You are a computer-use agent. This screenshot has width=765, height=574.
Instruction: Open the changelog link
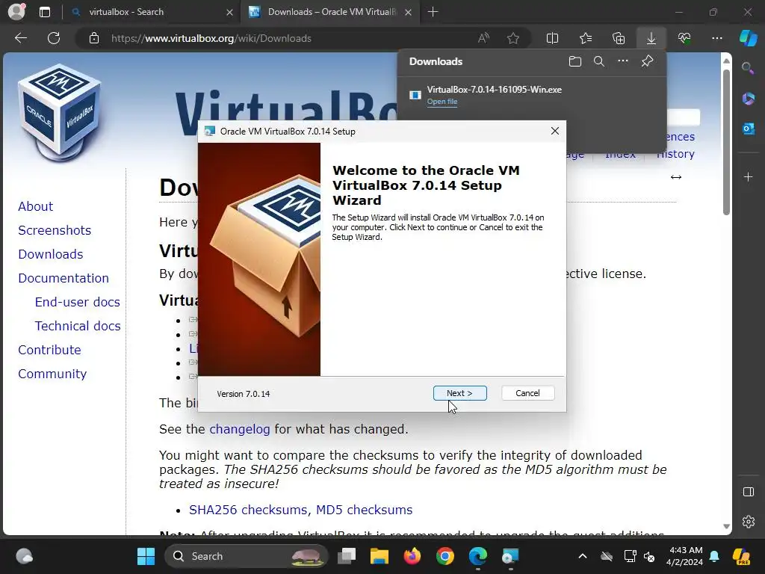(x=240, y=429)
